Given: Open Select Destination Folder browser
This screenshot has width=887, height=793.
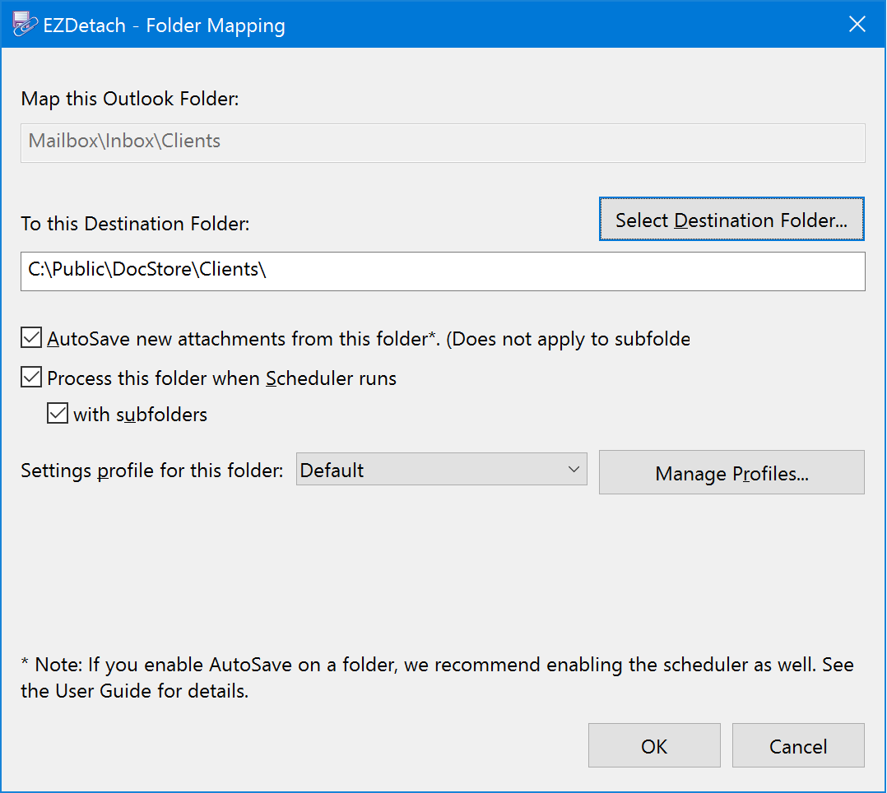Looking at the screenshot, I should (x=731, y=220).
